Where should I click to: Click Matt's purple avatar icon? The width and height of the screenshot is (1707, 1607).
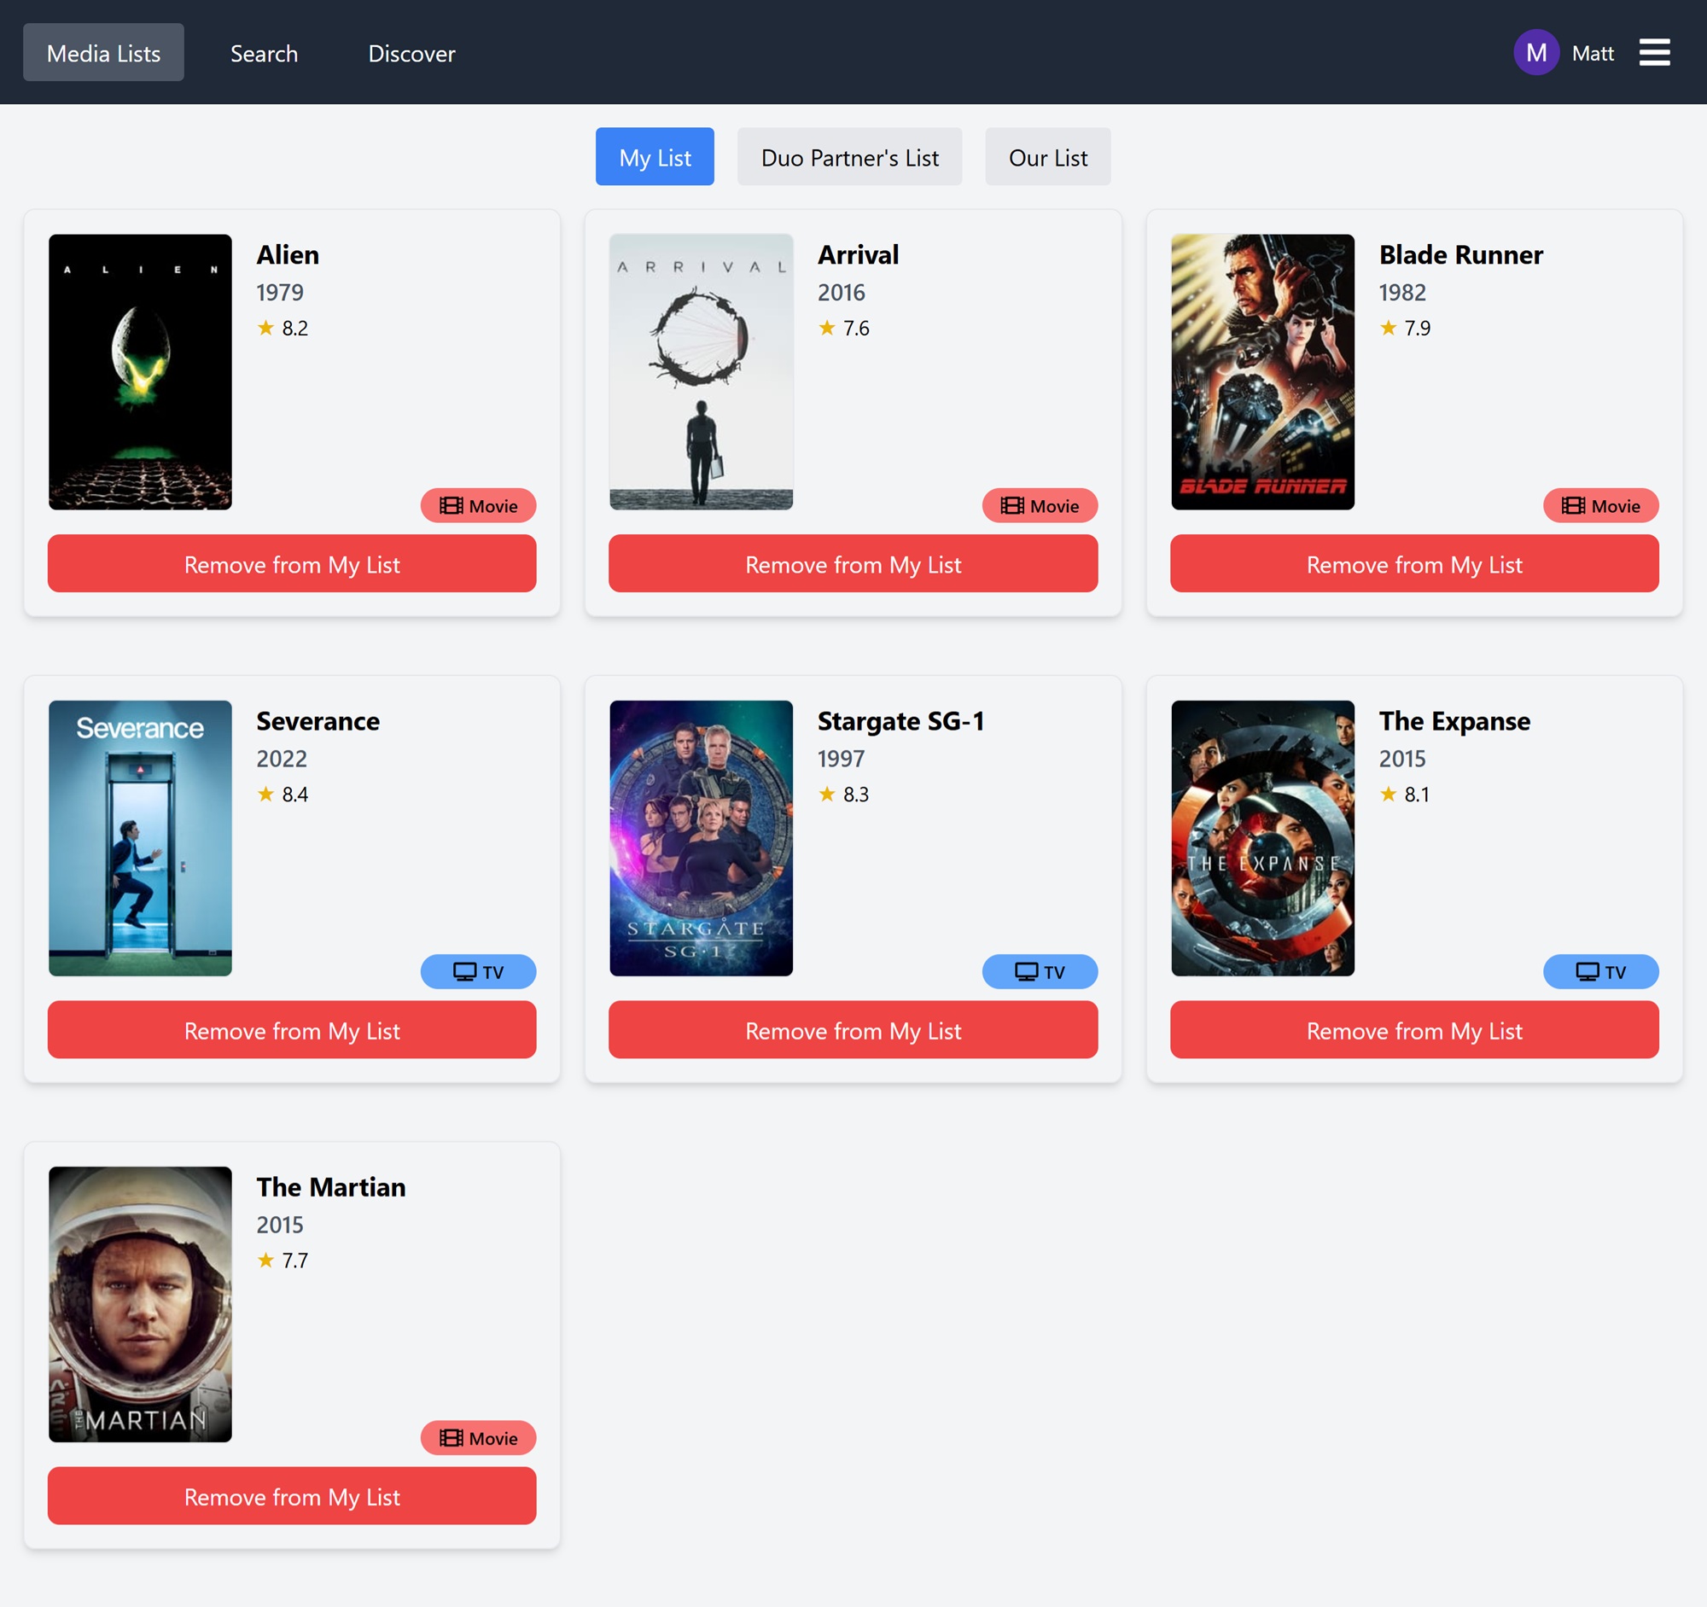(x=1536, y=52)
